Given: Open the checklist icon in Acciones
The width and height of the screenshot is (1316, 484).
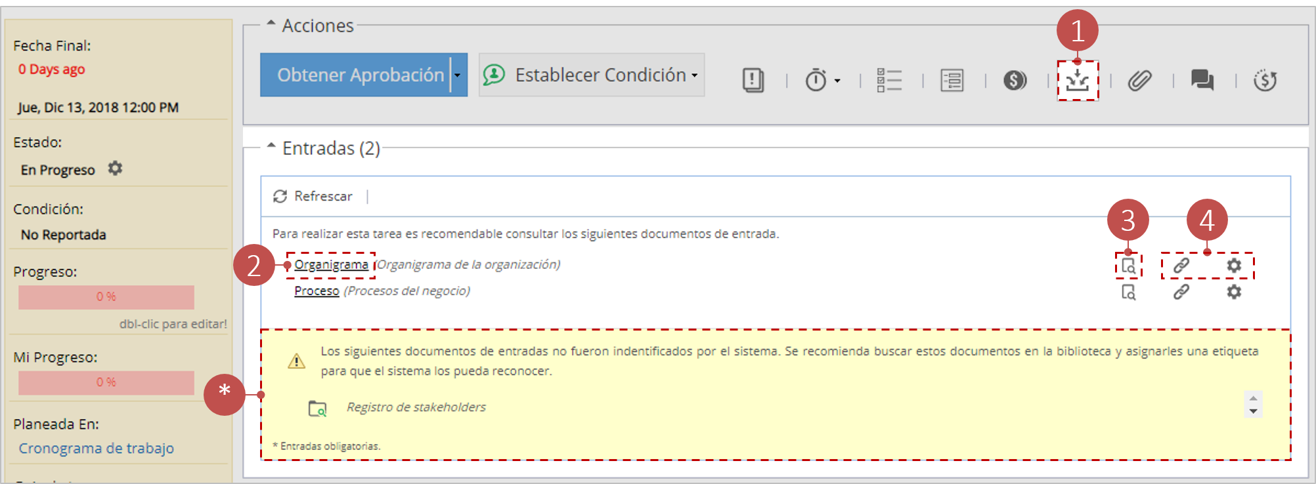Looking at the screenshot, I should coord(889,80).
